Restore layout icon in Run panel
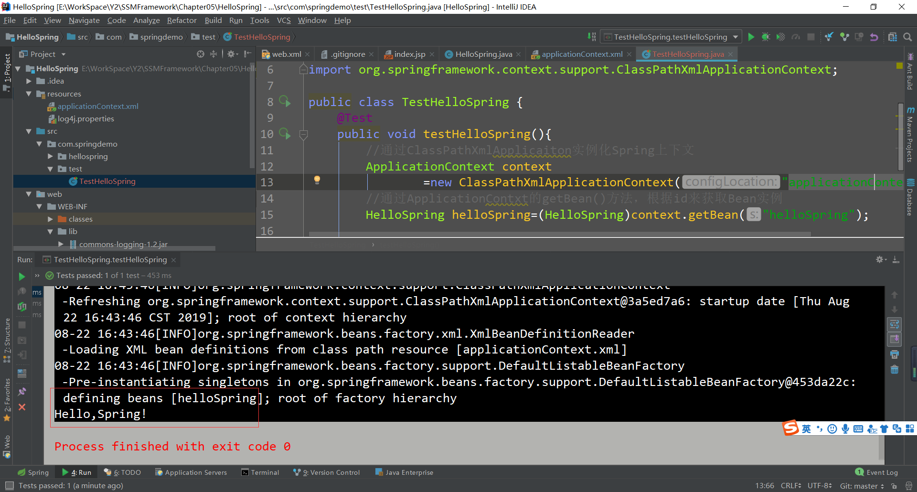The image size is (917, 492). [x=21, y=373]
